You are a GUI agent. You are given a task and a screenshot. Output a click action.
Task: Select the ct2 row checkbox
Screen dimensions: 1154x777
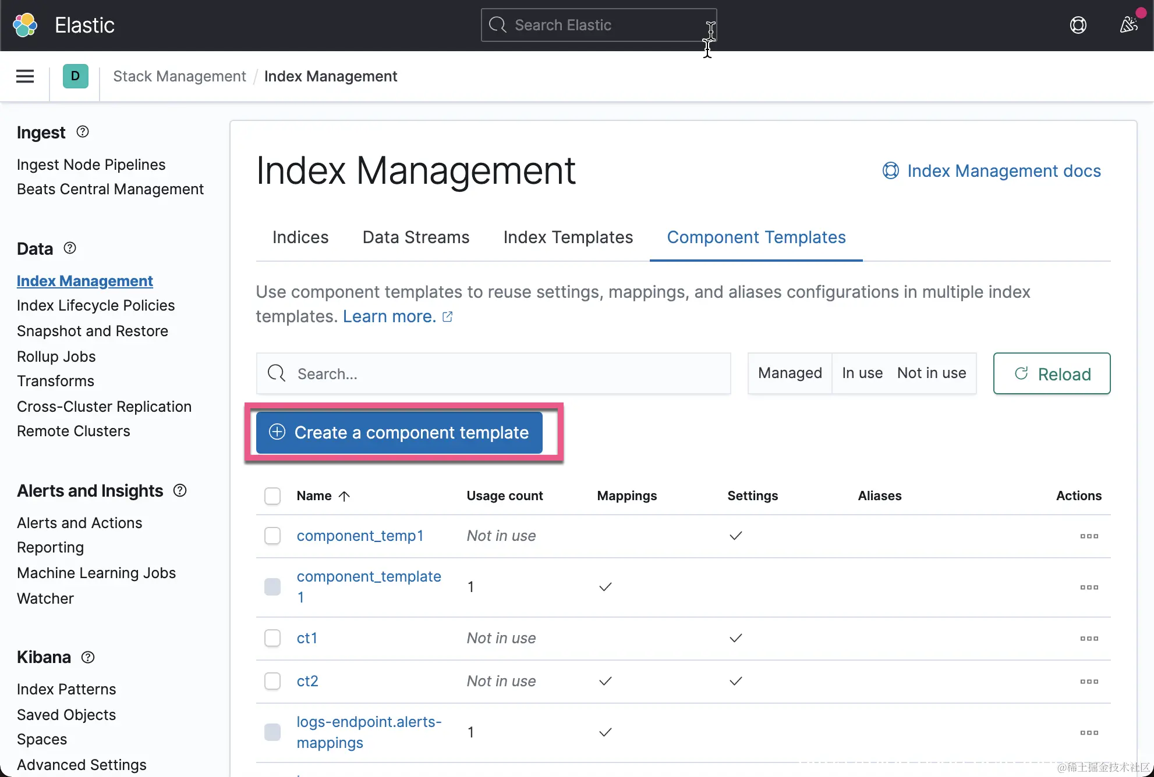tap(272, 681)
